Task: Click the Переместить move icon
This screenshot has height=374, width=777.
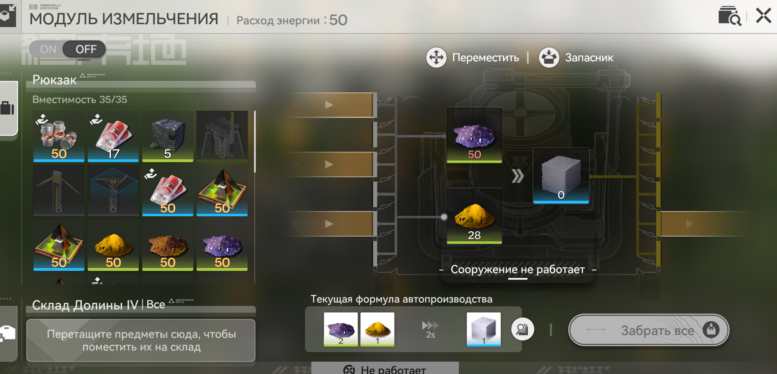Action: [437, 58]
